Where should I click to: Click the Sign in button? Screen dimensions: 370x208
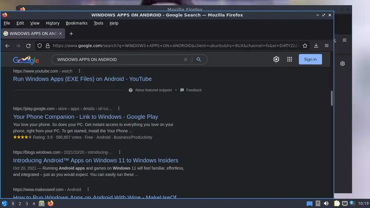tap(310, 59)
